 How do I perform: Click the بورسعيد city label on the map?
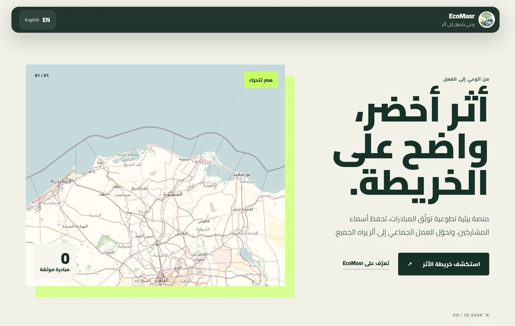pos(241,174)
